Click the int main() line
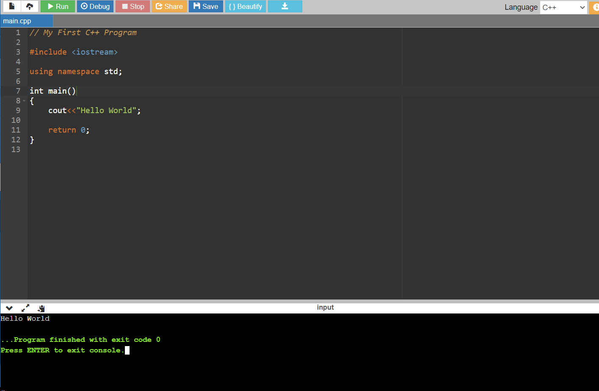Viewport: 599px width, 391px height. tap(52, 91)
